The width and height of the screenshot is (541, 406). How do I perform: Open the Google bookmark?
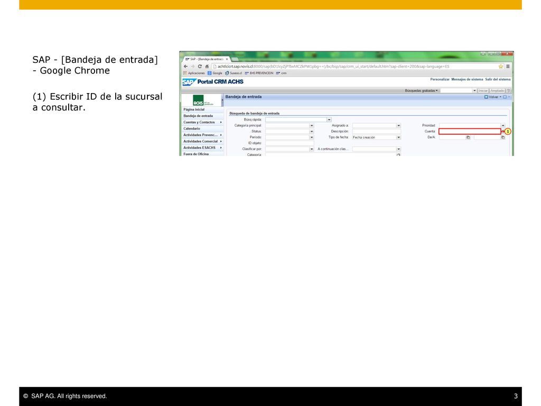[x=215, y=73]
